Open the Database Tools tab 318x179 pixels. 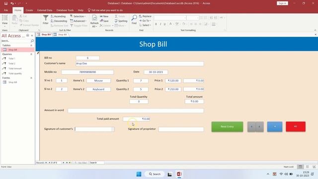[65, 10]
